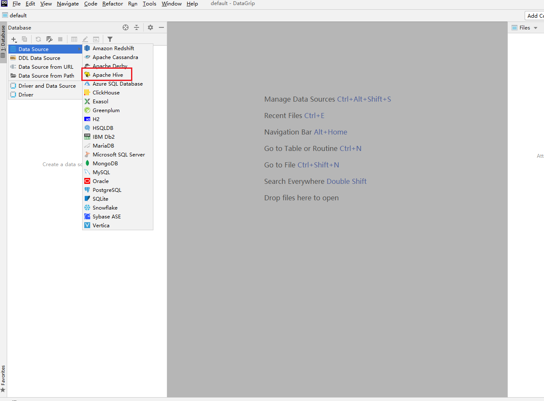Select ClickHouse data source

coord(118,92)
